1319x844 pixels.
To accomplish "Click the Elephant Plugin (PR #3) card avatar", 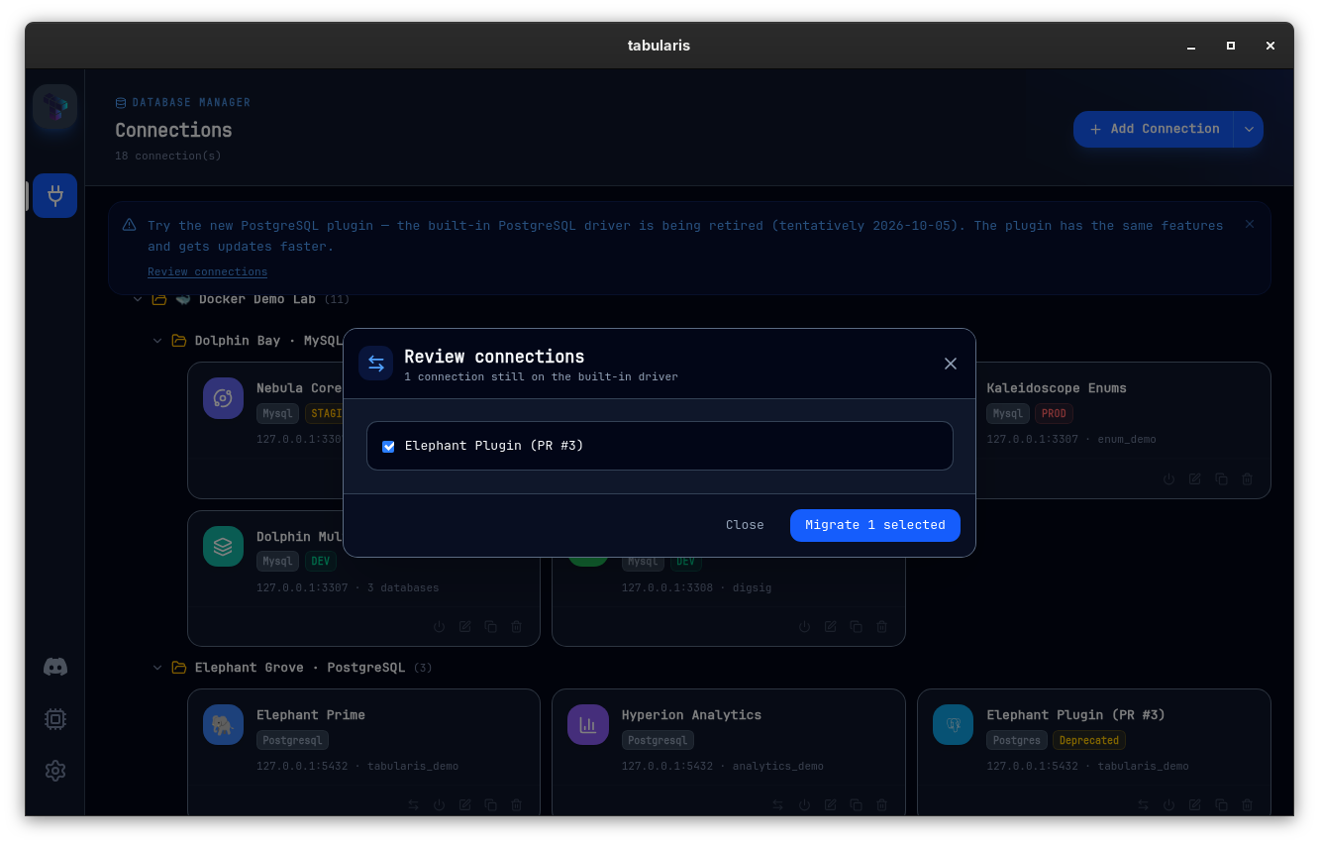I will (953, 725).
